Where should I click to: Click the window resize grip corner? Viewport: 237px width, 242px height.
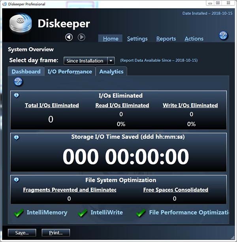[x=233, y=238]
